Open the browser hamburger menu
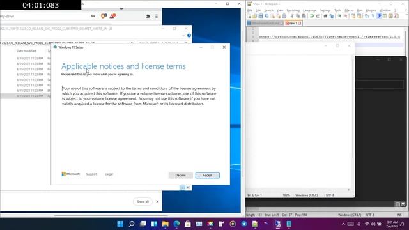 pos(156,16)
